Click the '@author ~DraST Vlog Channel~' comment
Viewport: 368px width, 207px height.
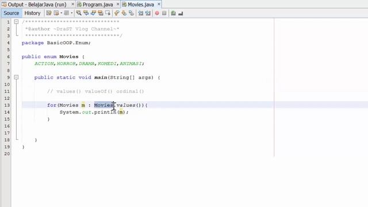point(72,29)
